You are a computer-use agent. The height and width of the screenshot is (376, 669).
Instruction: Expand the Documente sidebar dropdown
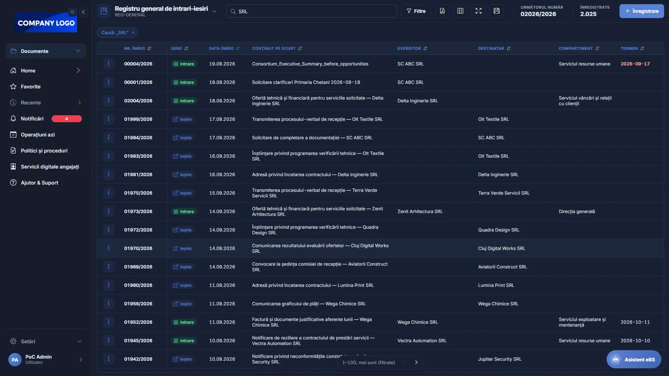[x=46, y=51]
